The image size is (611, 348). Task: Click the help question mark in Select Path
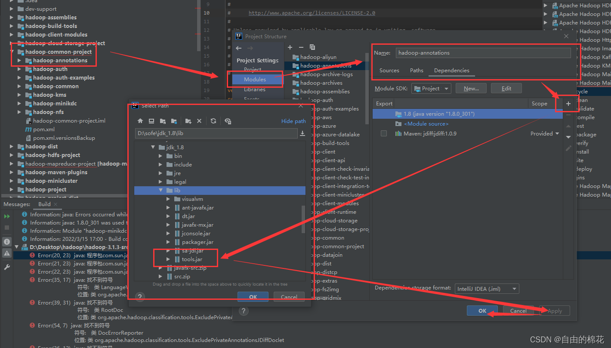140,296
